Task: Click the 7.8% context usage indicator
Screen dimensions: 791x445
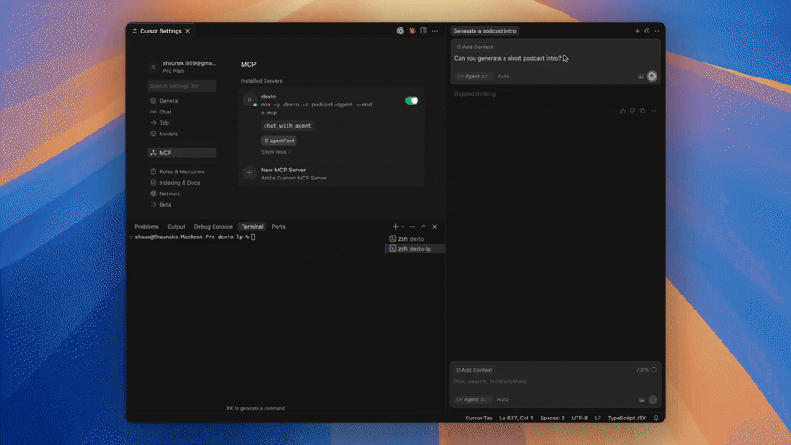Action: (646, 370)
